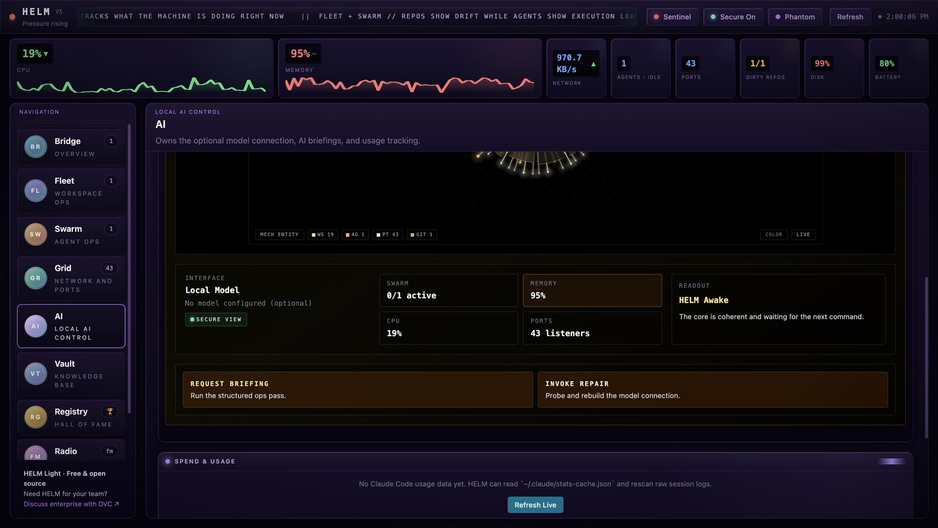Click the Disk 99% card
This screenshot has height=528, width=938.
[834, 68]
